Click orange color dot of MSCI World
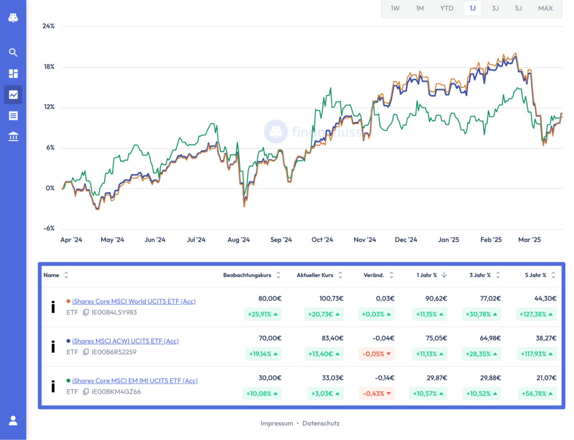 point(68,301)
